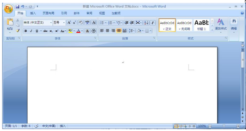The image size is (246, 131).
Task: Copy the selection to clipboard
Action: click(x=18, y=25)
